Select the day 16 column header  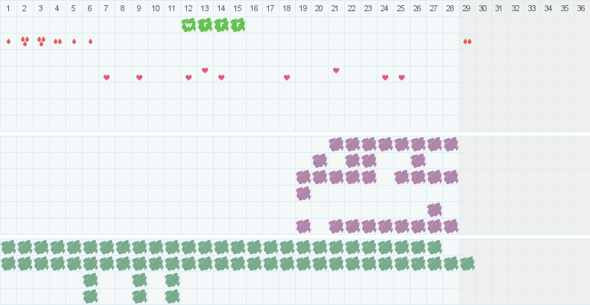tap(254, 8)
